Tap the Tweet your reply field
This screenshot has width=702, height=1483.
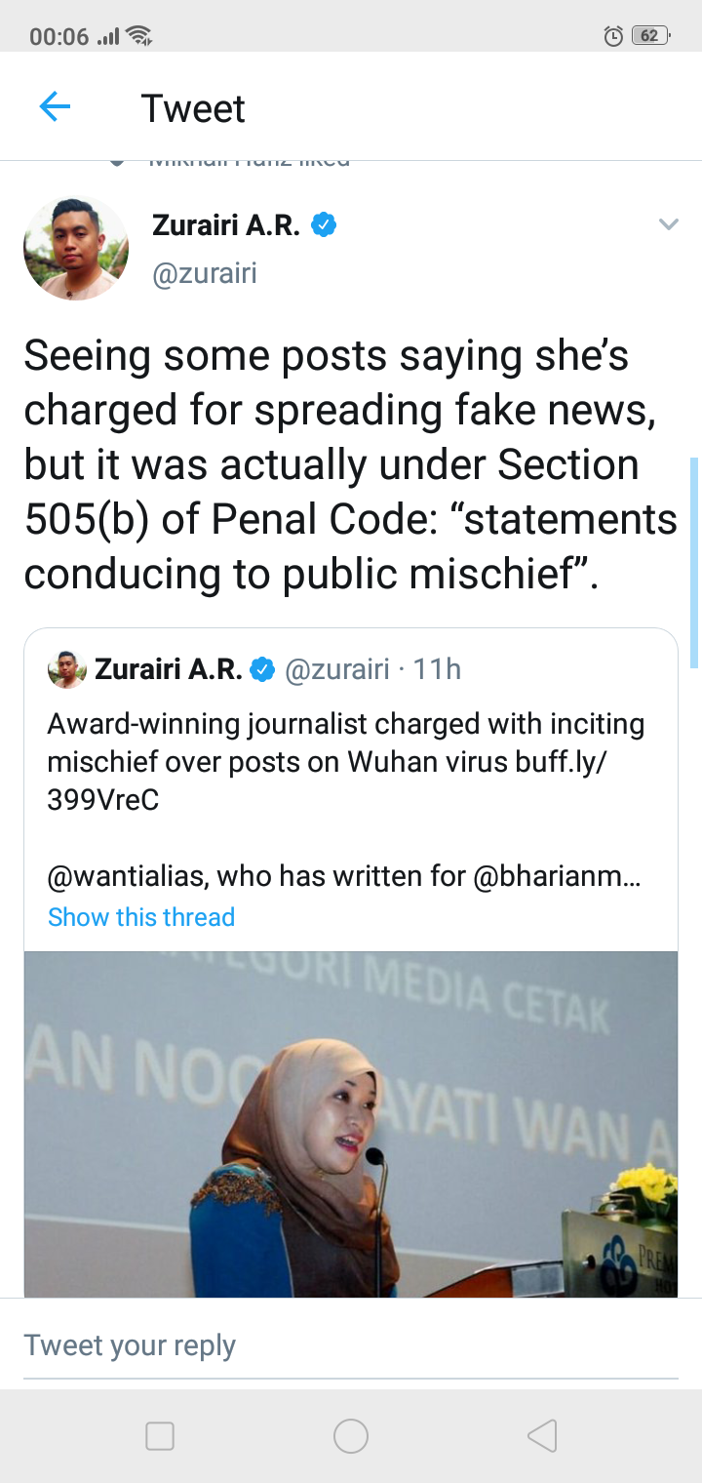pos(351,1345)
